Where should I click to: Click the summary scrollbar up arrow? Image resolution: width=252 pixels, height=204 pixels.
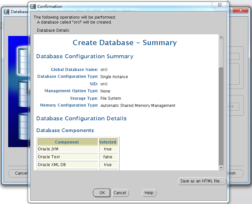click(x=221, y=37)
